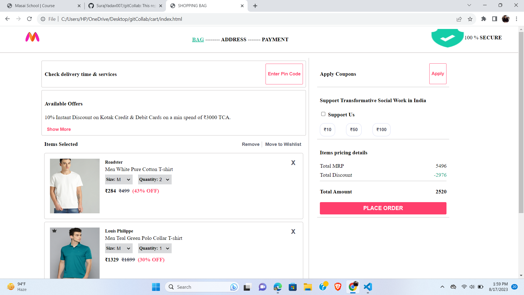The image size is (524, 295).
Task: Click the back navigation arrow
Action: 7,19
